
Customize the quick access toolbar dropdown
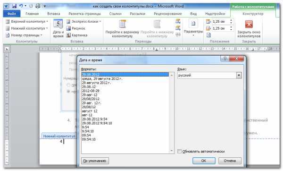click(x=44, y=6)
